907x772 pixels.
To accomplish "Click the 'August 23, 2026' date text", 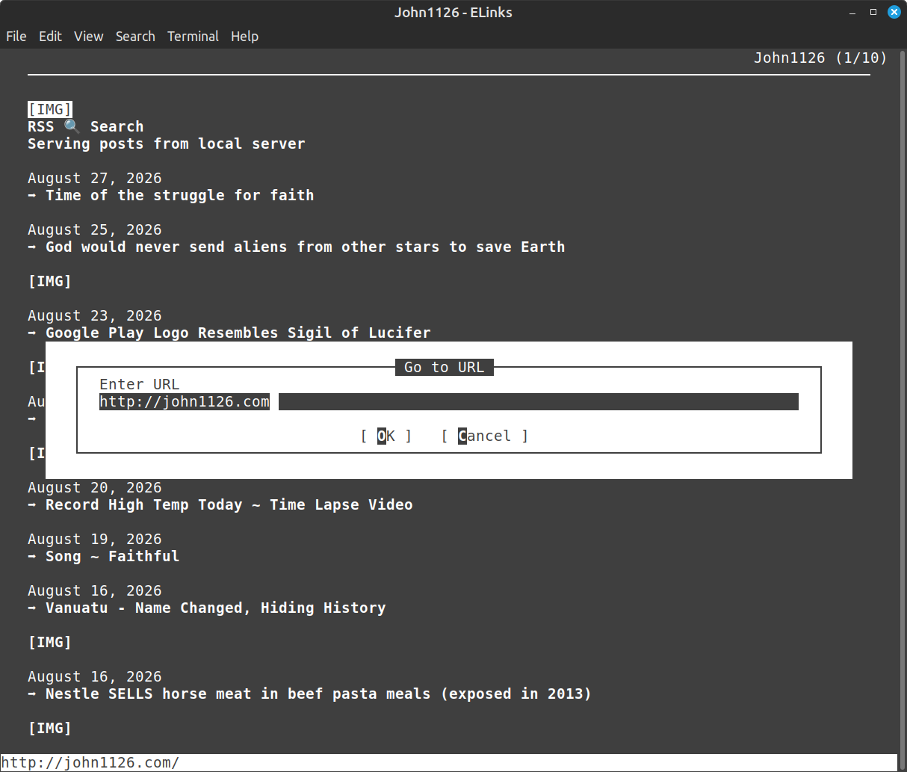I will [95, 316].
